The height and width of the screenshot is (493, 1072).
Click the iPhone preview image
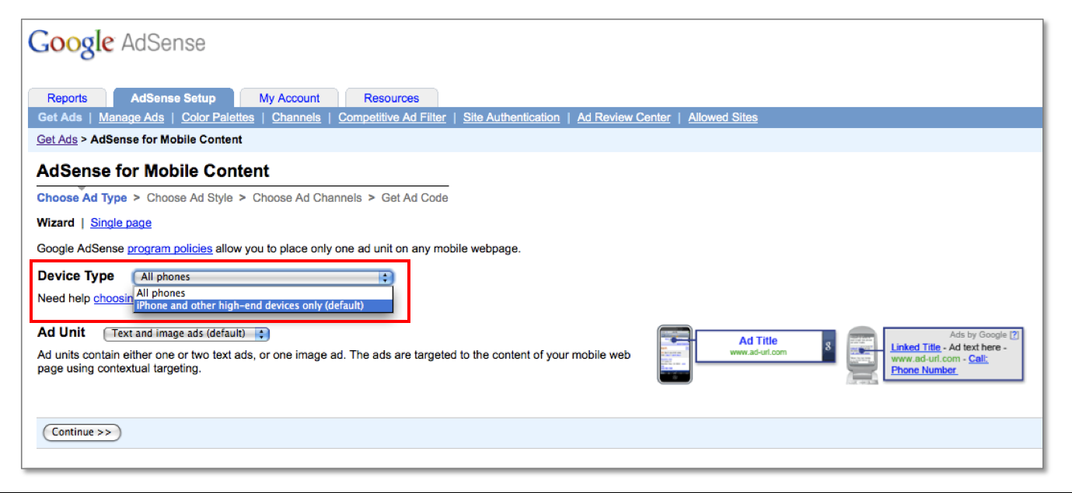pyautogui.click(x=675, y=354)
